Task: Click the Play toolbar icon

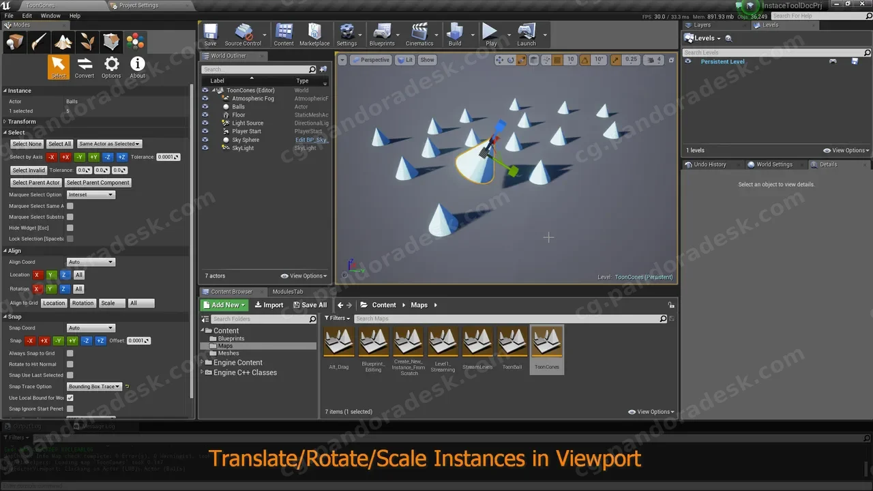Action: (490, 35)
